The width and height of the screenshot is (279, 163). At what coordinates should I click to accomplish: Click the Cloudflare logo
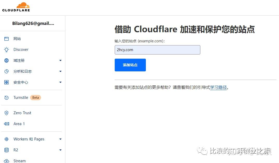[16, 6]
